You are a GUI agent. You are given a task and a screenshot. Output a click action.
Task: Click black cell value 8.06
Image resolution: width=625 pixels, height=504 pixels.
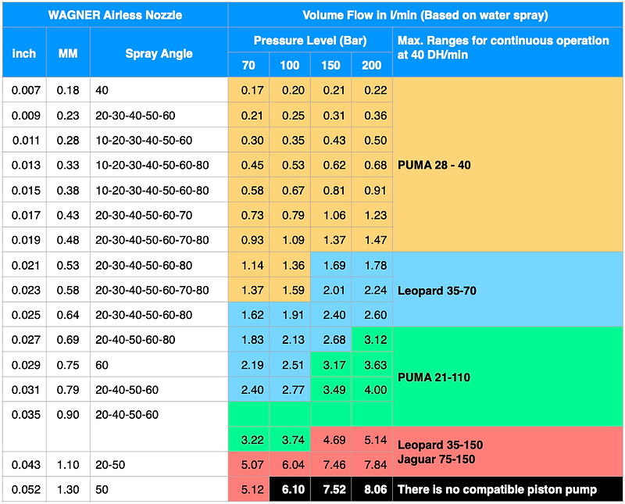(x=376, y=490)
